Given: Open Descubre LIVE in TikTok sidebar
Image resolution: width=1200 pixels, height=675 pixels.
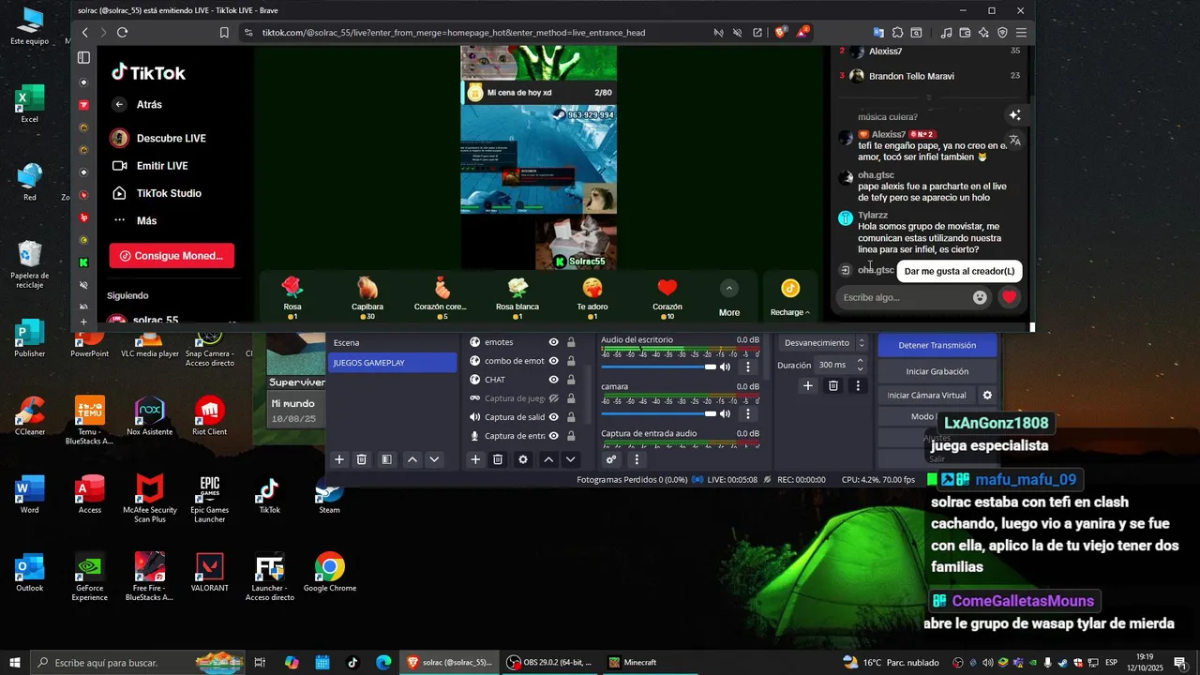Looking at the screenshot, I should coord(158,139).
